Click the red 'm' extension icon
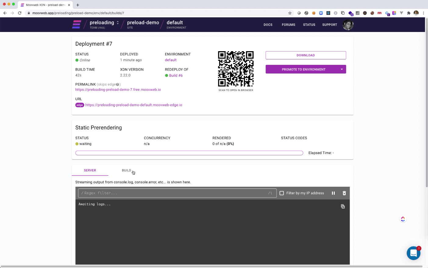The image size is (428, 268). pyautogui.click(x=380, y=13)
